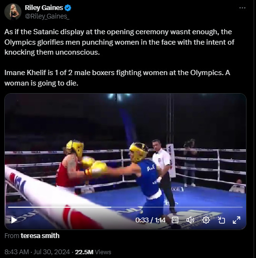
Task: Open the 8:43 AM timestamp link
Action: [17, 252]
